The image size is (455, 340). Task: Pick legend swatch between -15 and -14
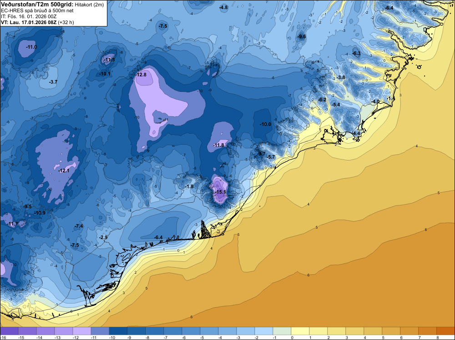pos(27,331)
